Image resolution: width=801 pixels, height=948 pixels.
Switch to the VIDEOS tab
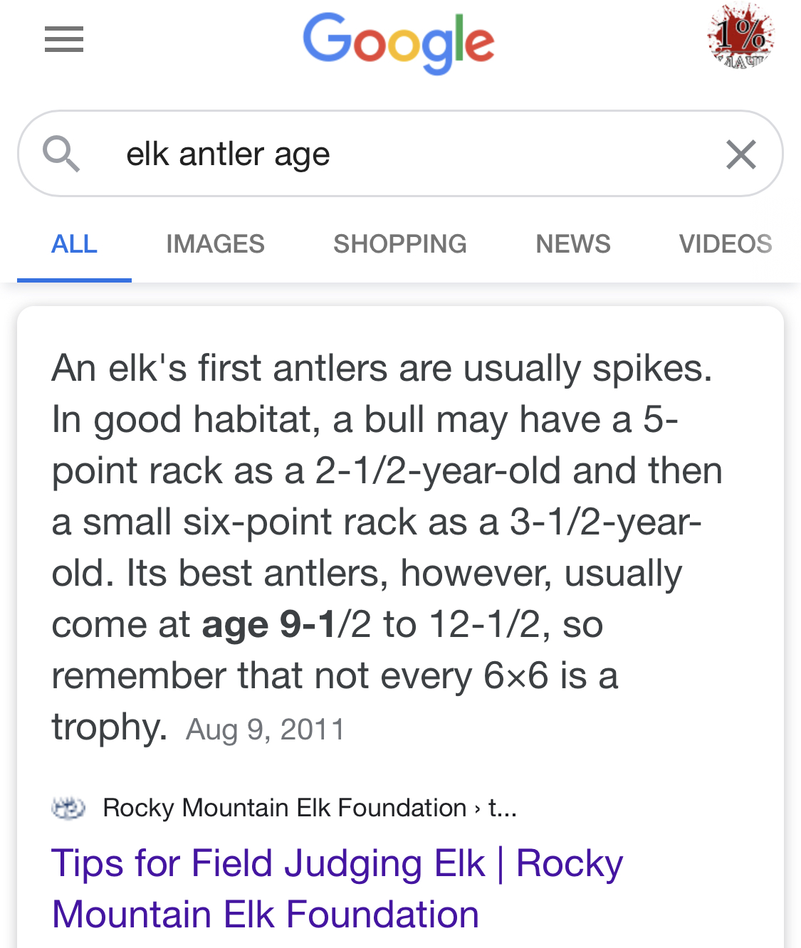pyautogui.click(x=726, y=244)
